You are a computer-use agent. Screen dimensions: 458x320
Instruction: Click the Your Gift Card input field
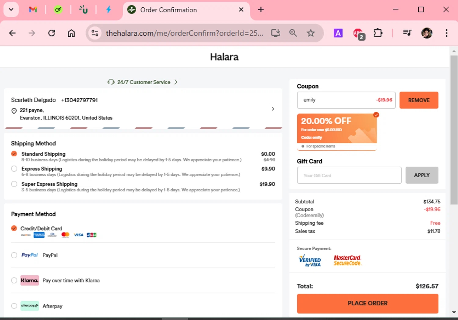pyautogui.click(x=349, y=175)
